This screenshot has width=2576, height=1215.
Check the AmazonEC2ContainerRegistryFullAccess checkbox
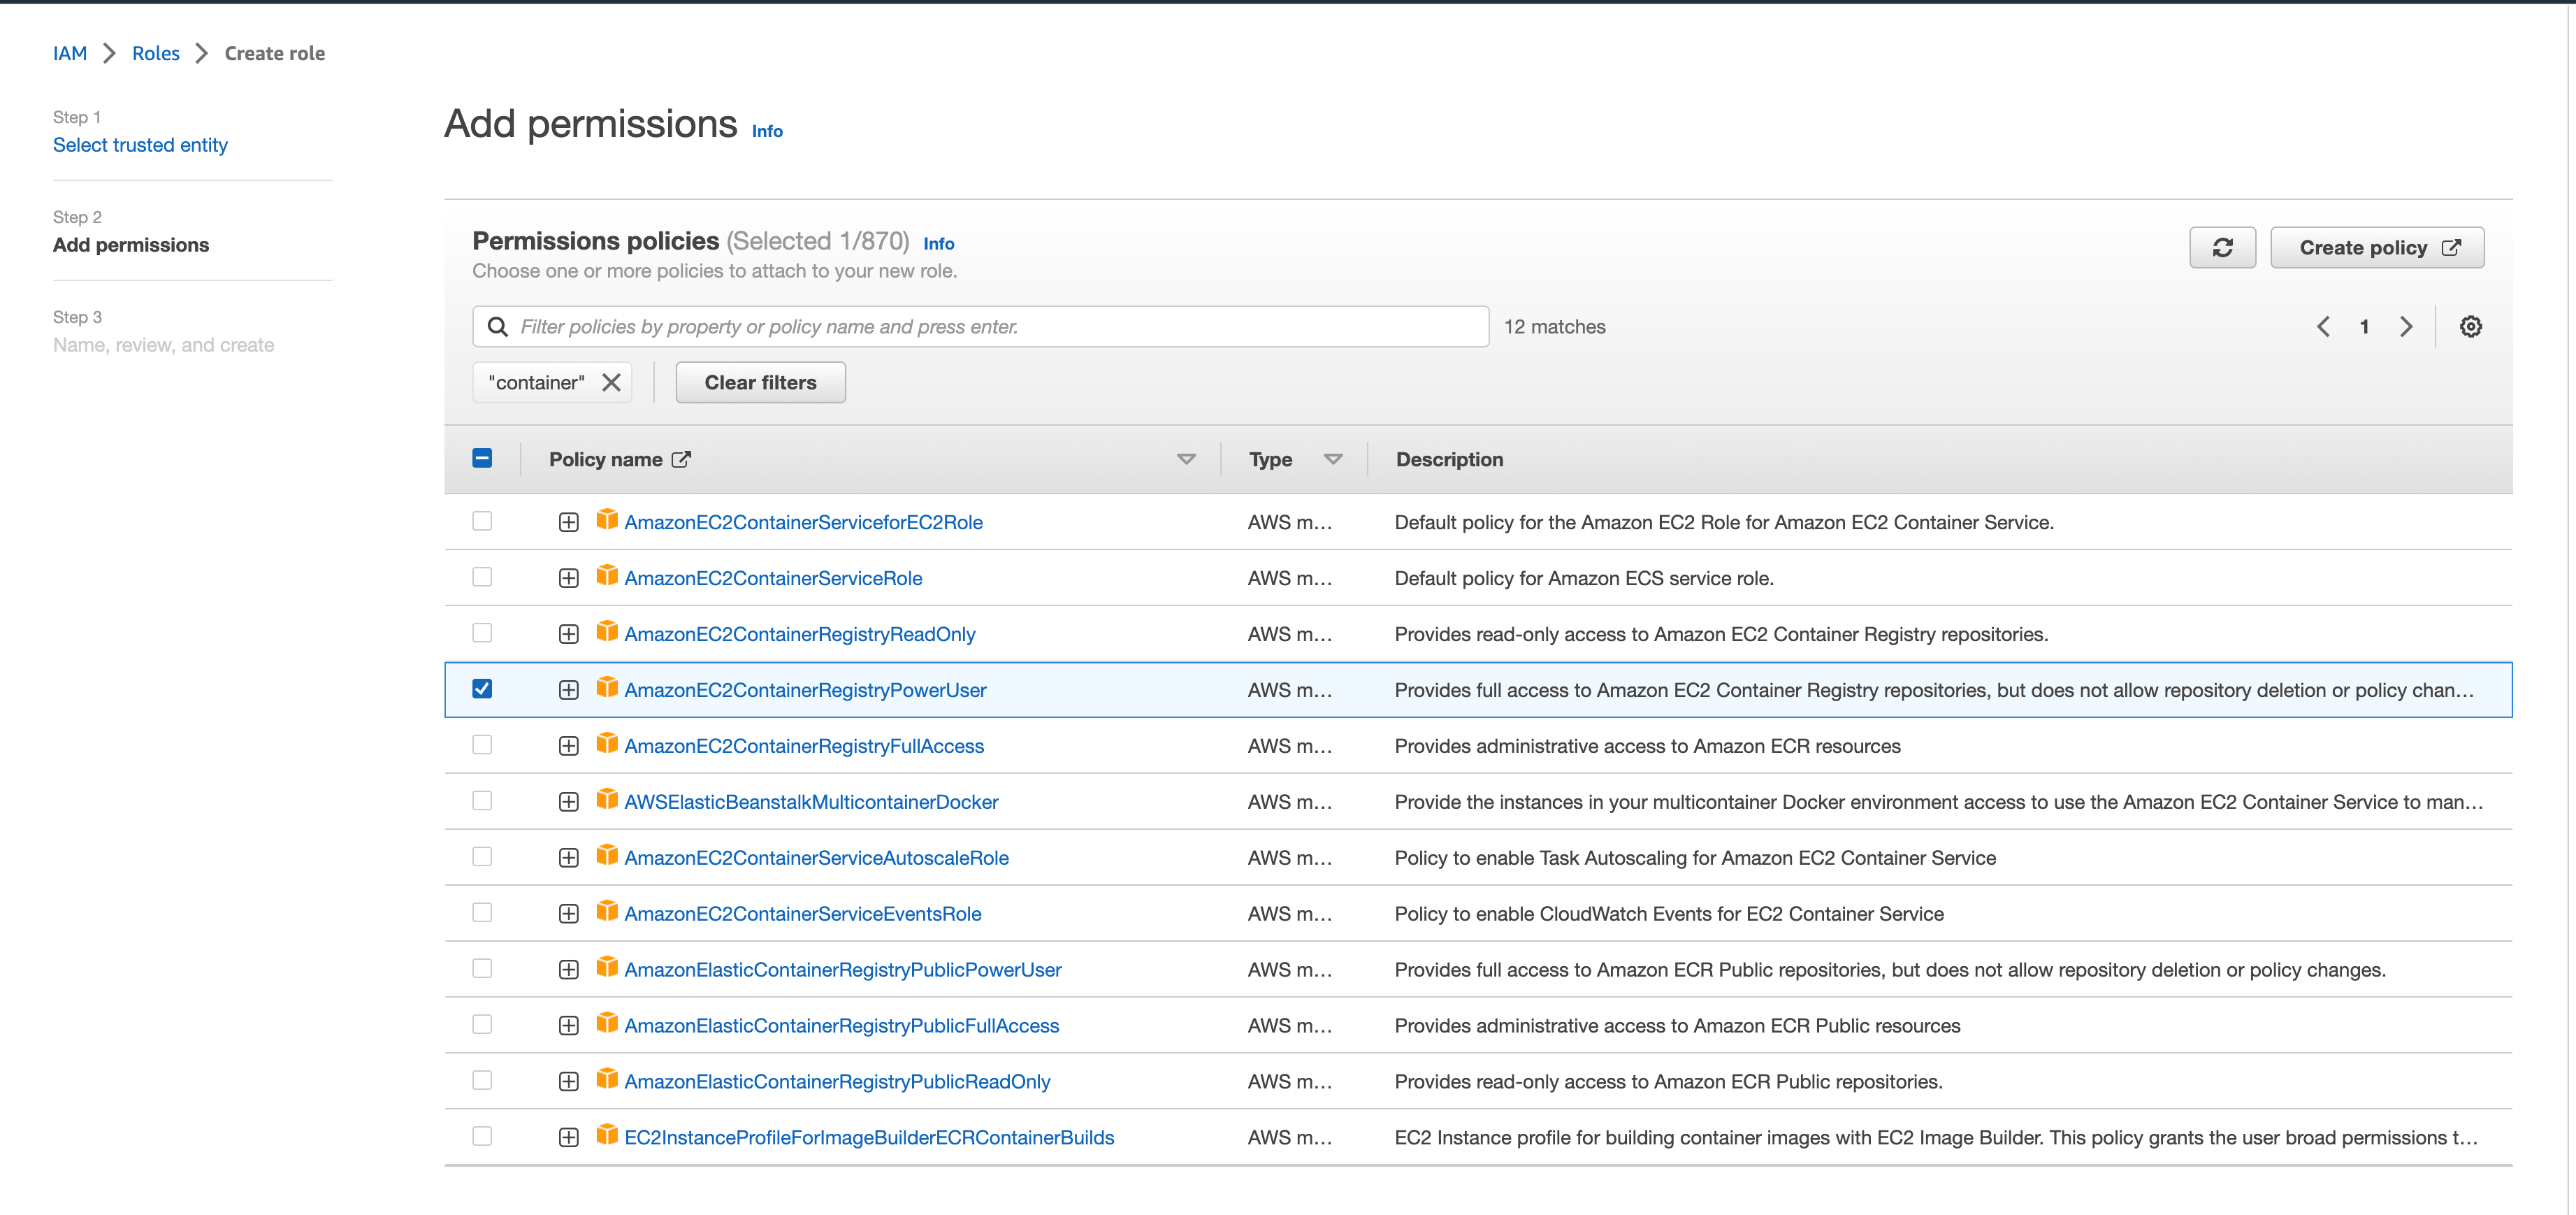pos(482,745)
